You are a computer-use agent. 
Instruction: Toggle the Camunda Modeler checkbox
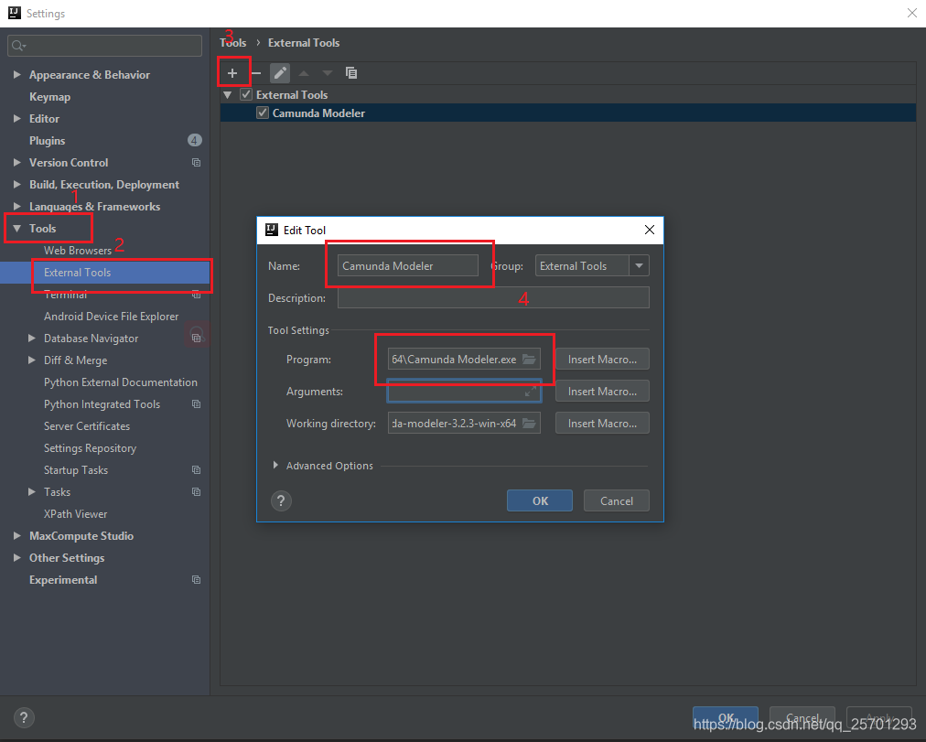[x=263, y=113]
